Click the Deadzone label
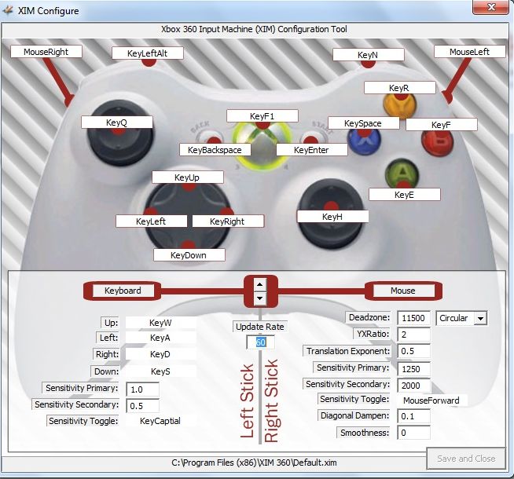 click(x=369, y=317)
